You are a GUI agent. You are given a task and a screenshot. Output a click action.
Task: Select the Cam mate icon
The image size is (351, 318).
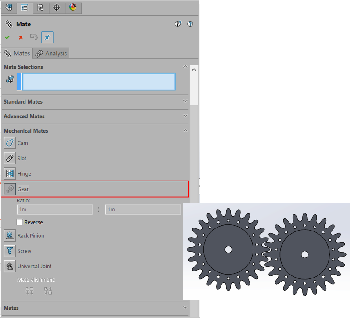pyautogui.click(x=10, y=143)
